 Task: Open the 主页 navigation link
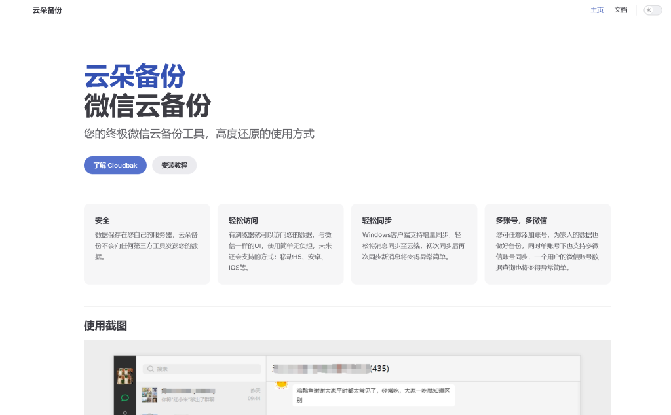[597, 10]
